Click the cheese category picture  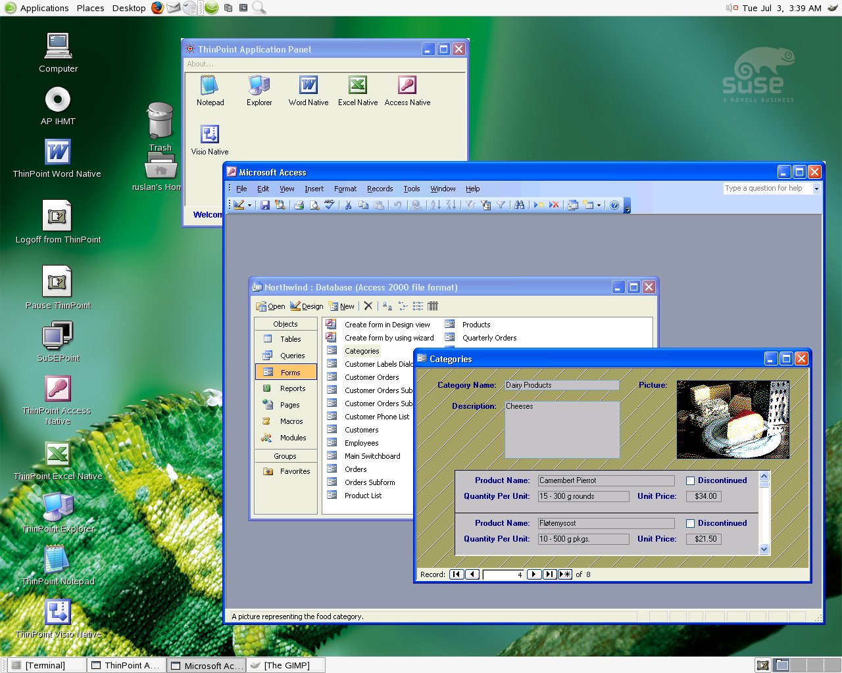pyautogui.click(x=733, y=419)
